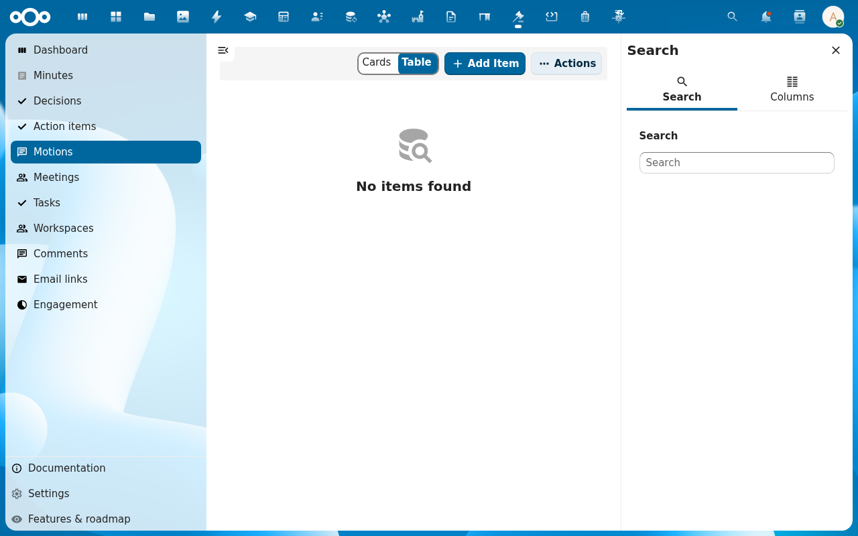Screen dimensions: 858x536
Task: Open the four-squares grid app in top bar
Action: 116,17
